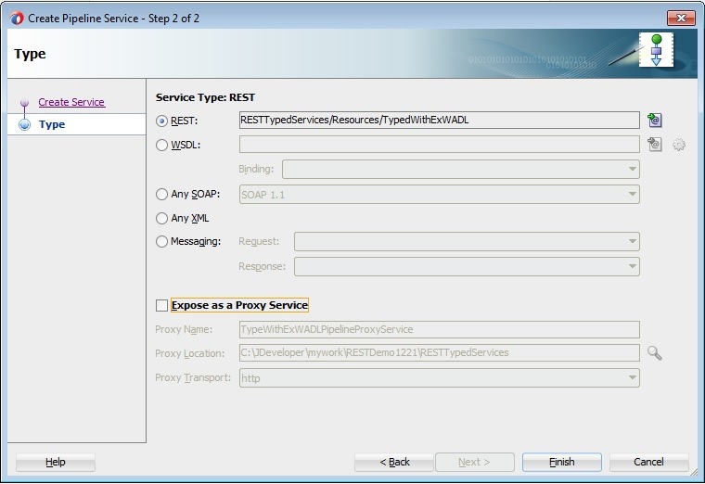Go to the Create Service step link
Viewport: 705px width, 484px height.
point(71,102)
